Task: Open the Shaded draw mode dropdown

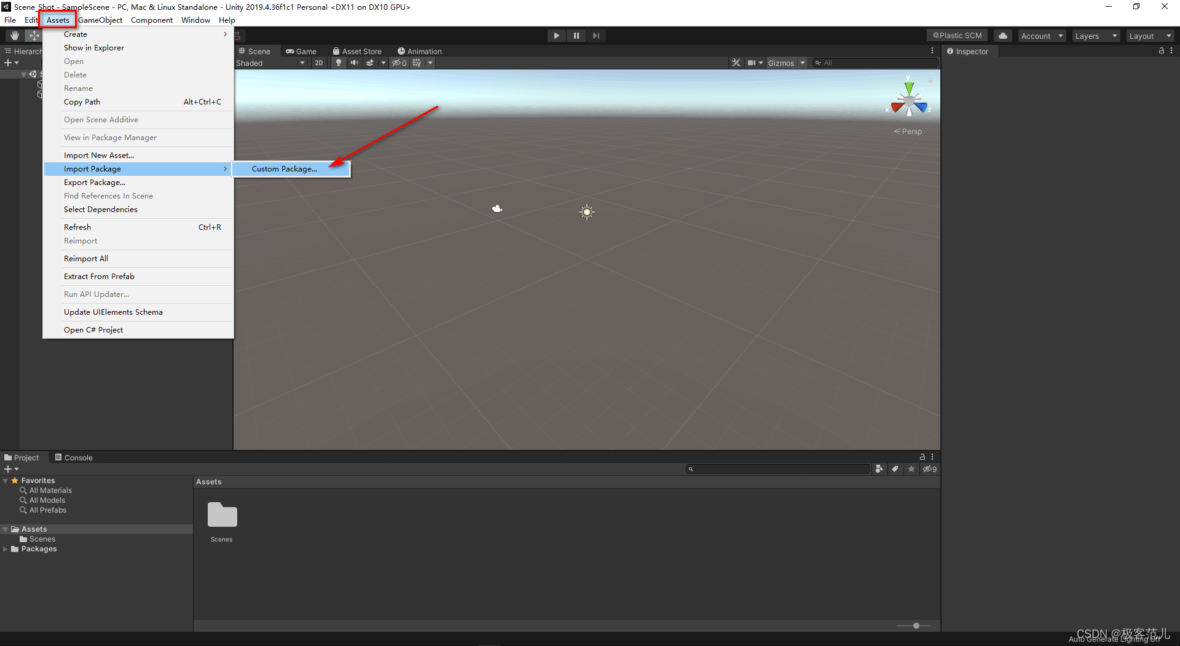Action: [x=270, y=63]
